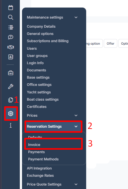The height and width of the screenshot is (189, 128).
Task: Select the wrench maintenance icon
Action: tap(11, 86)
